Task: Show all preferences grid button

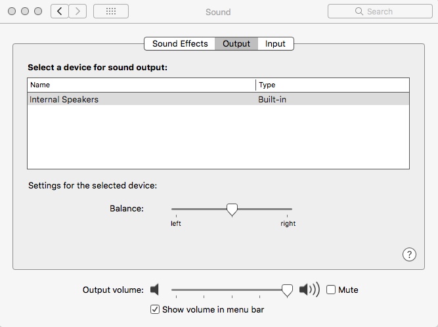Action: 111,11
